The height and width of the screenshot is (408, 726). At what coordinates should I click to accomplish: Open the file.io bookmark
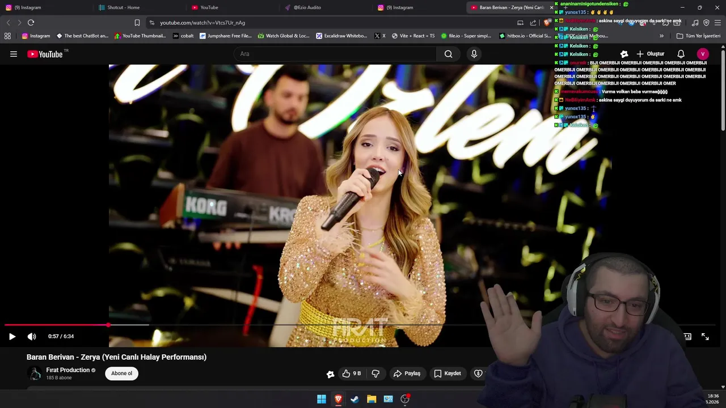[x=466, y=36]
